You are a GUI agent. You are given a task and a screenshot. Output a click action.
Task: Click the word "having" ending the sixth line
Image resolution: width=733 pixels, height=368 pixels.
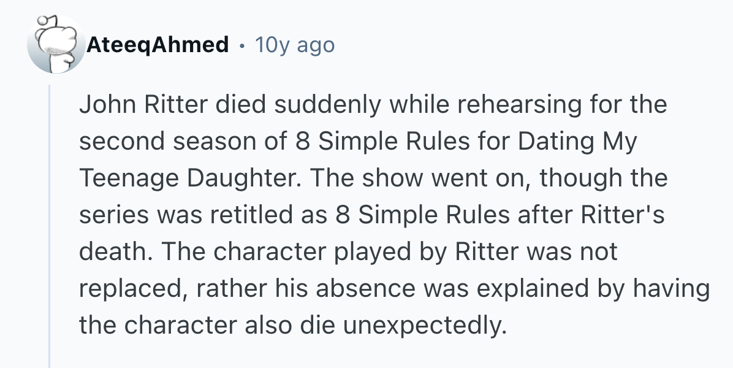coord(672,289)
